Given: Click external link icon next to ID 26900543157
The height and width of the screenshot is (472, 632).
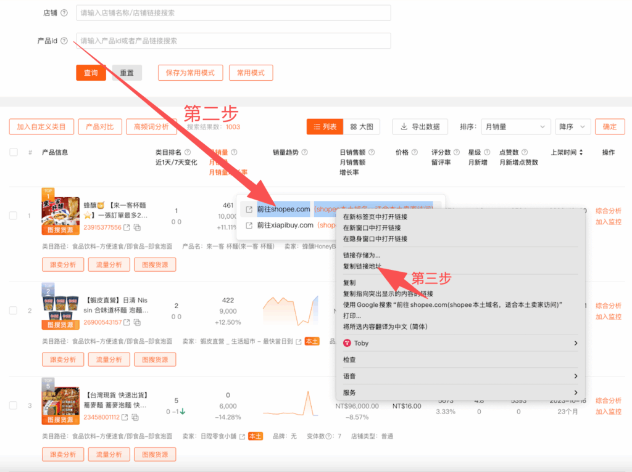Looking at the screenshot, I should 127,322.
